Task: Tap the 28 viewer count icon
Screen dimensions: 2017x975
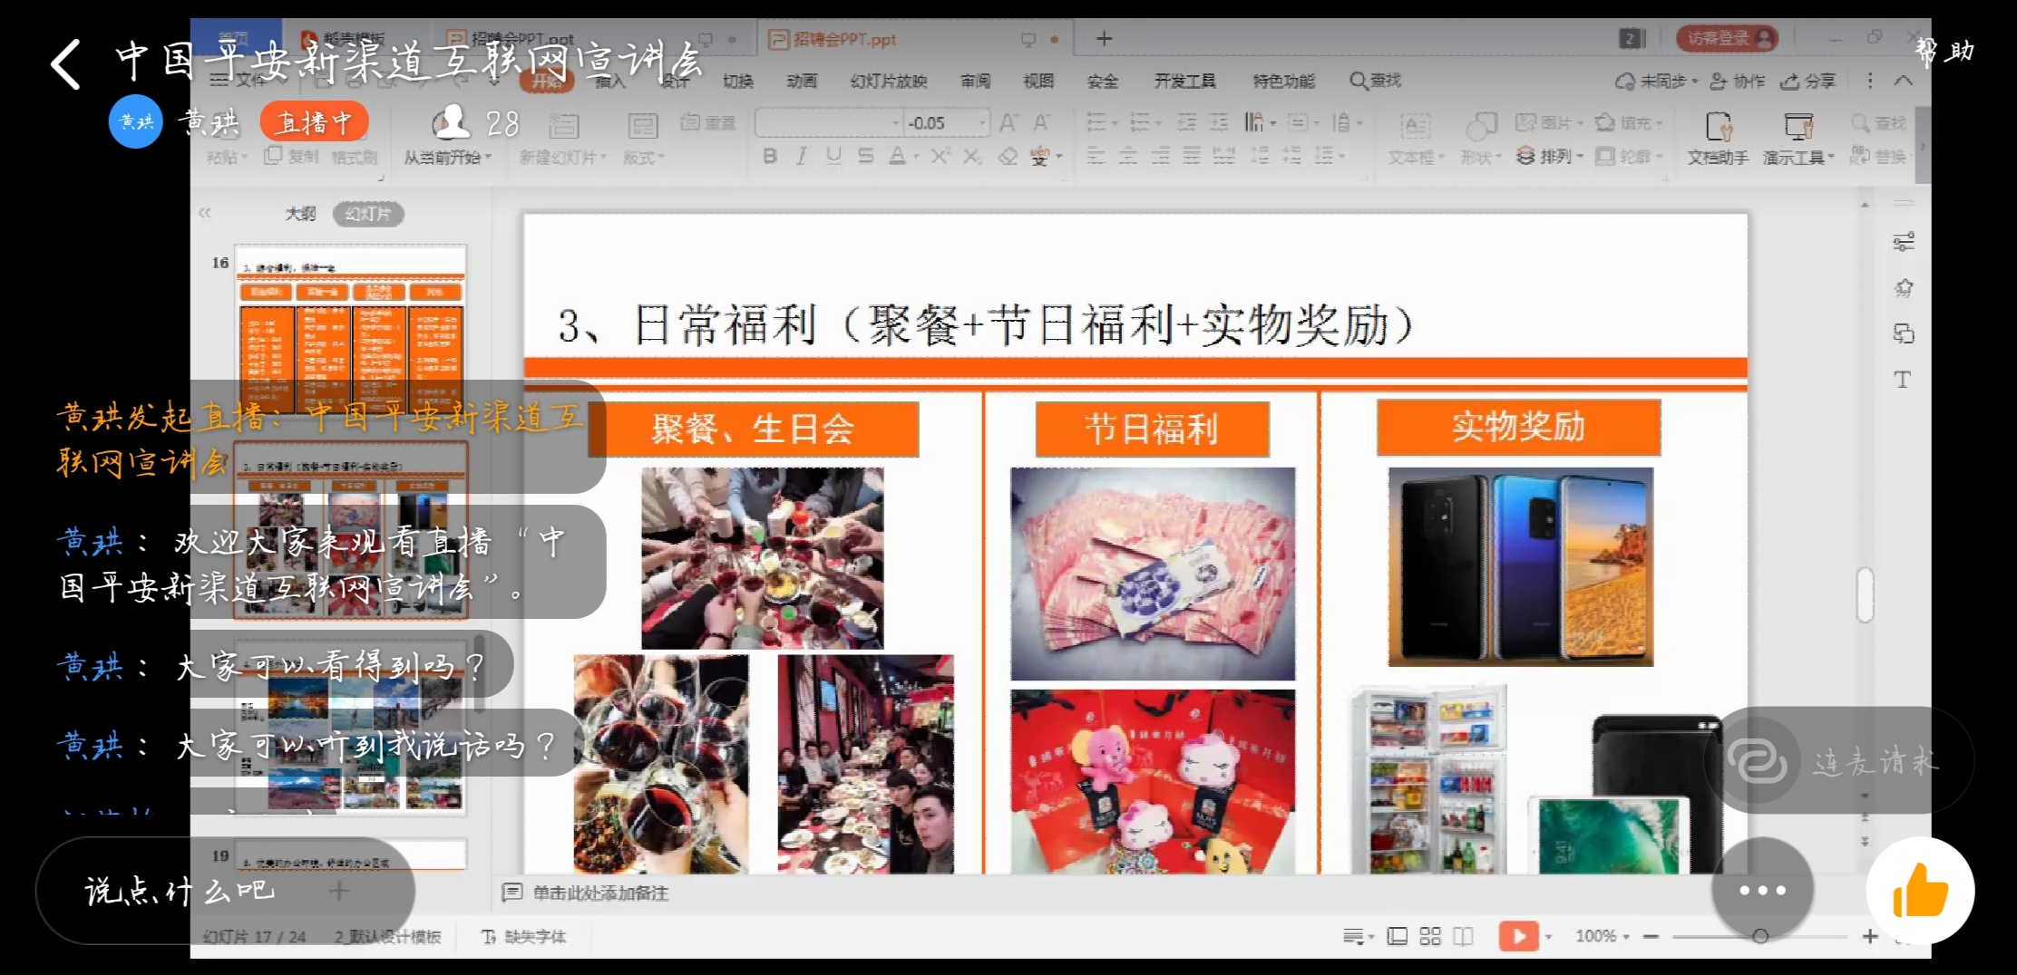Action: pyautogui.click(x=452, y=122)
